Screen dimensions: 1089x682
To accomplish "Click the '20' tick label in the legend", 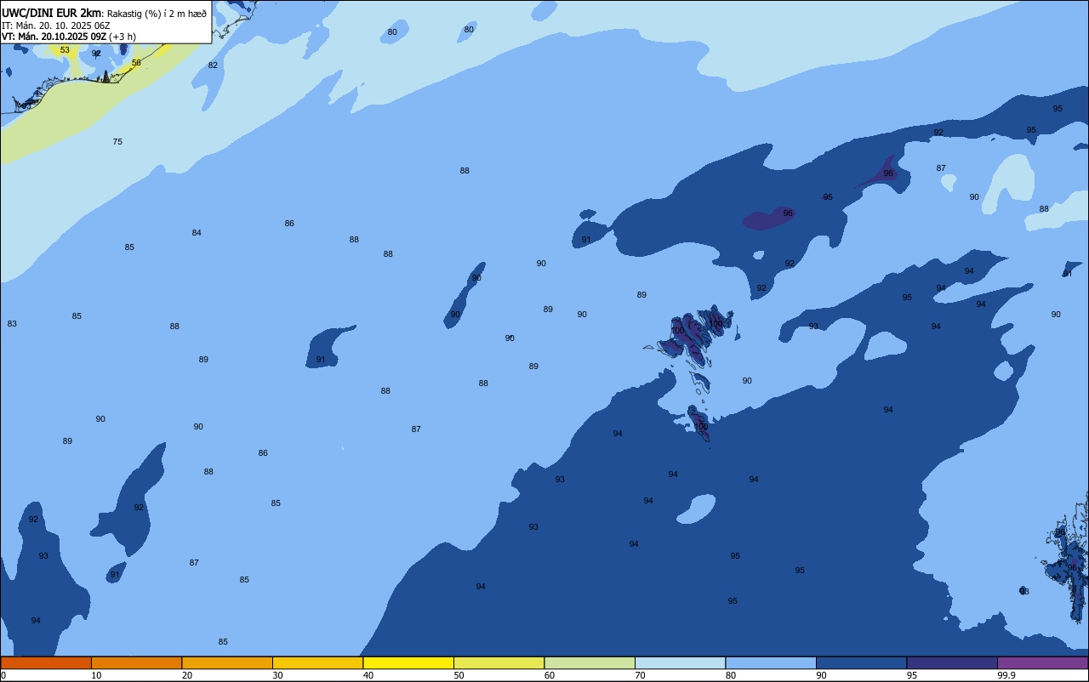I will 187,675.
